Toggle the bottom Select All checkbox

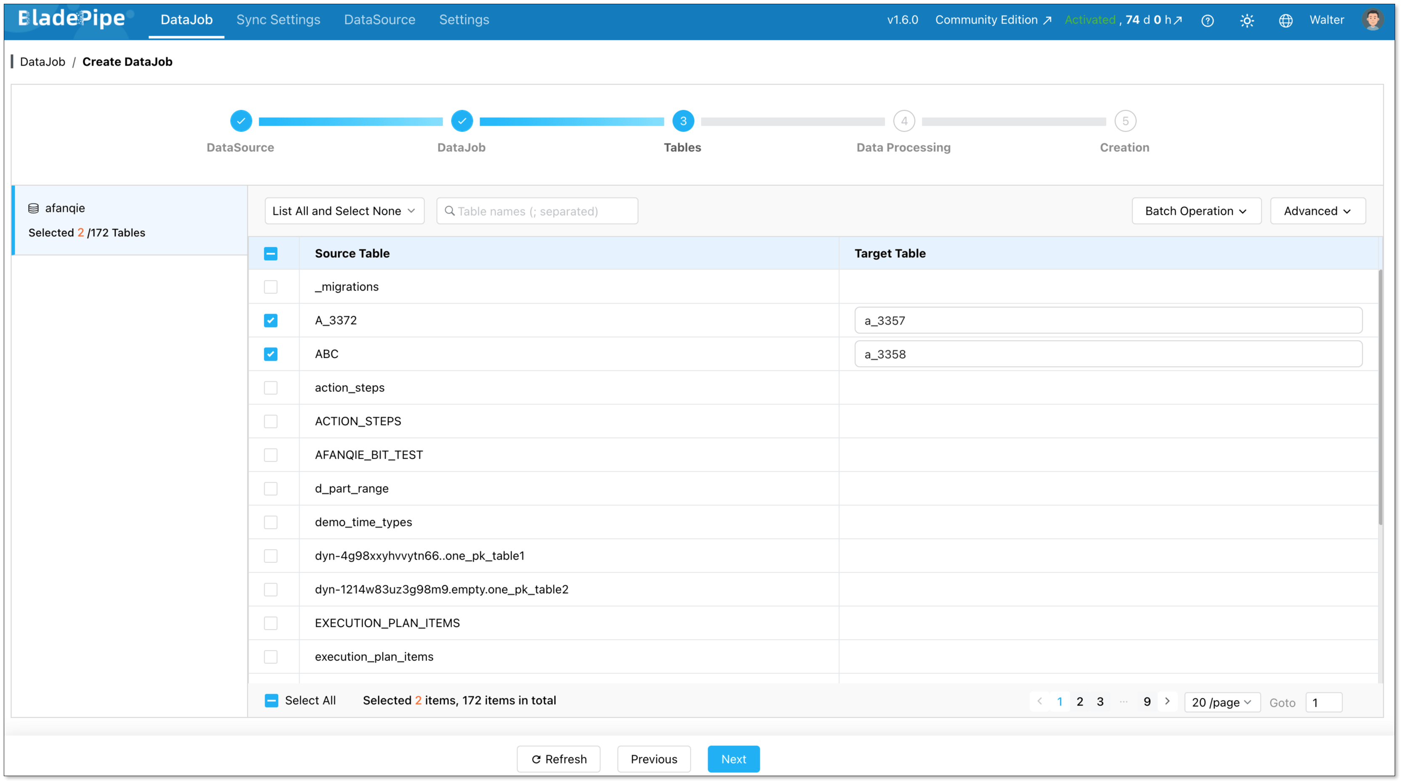coord(271,700)
